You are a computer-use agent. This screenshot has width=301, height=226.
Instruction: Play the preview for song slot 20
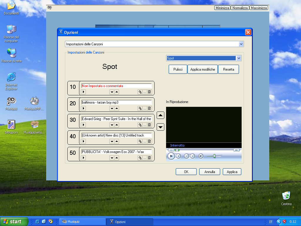[83, 109]
